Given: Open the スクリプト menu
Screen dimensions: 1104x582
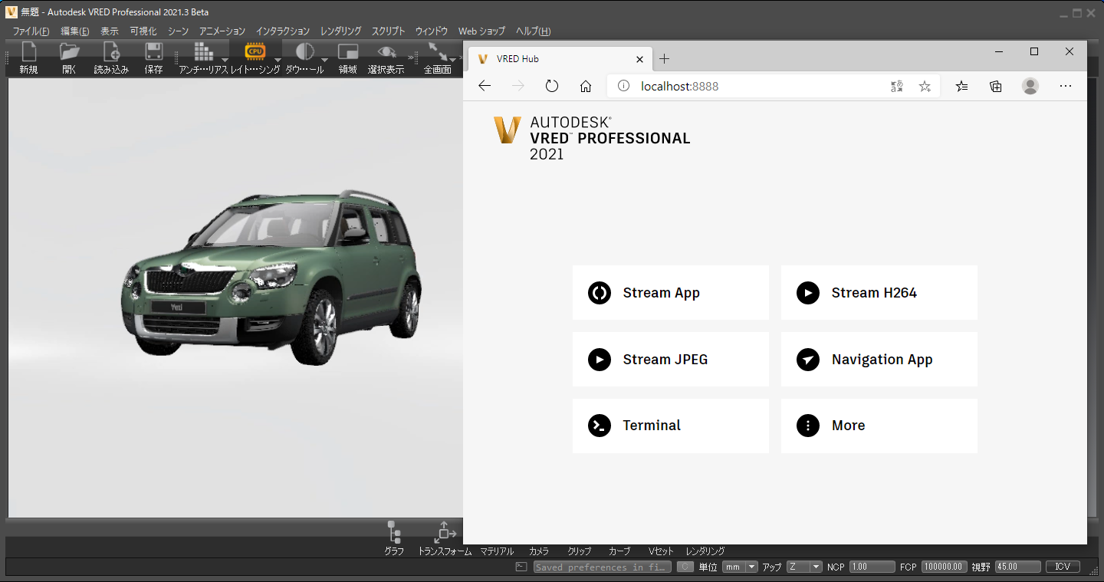Looking at the screenshot, I should [x=389, y=31].
